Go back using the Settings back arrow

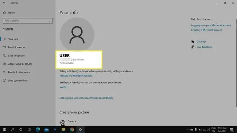4,3
